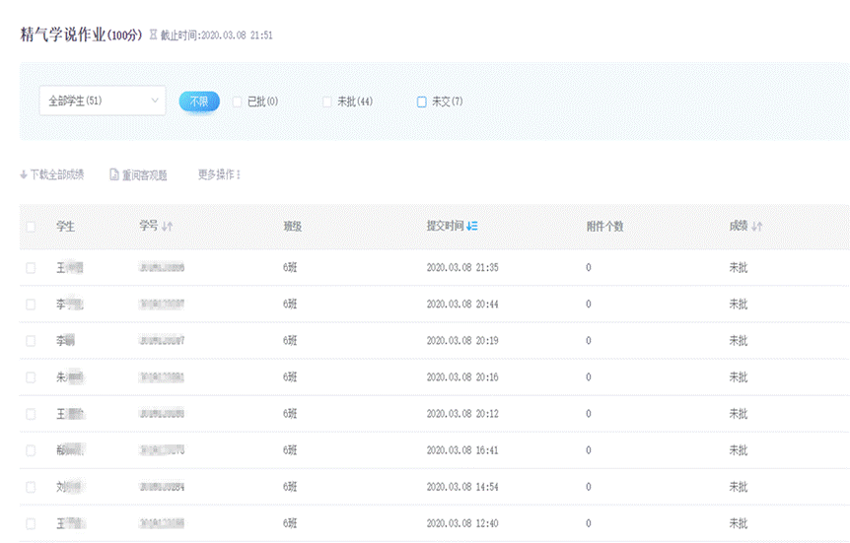The width and height of the screenshot is (850, 543).
Task: Tick the 未批(44) filter checkbox
Action: click(x=327, y=102)
